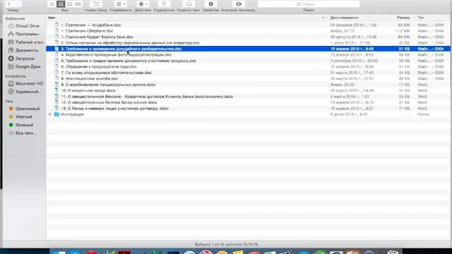
Task: Go back with the Назад arrow
Action: coord(9,4)
